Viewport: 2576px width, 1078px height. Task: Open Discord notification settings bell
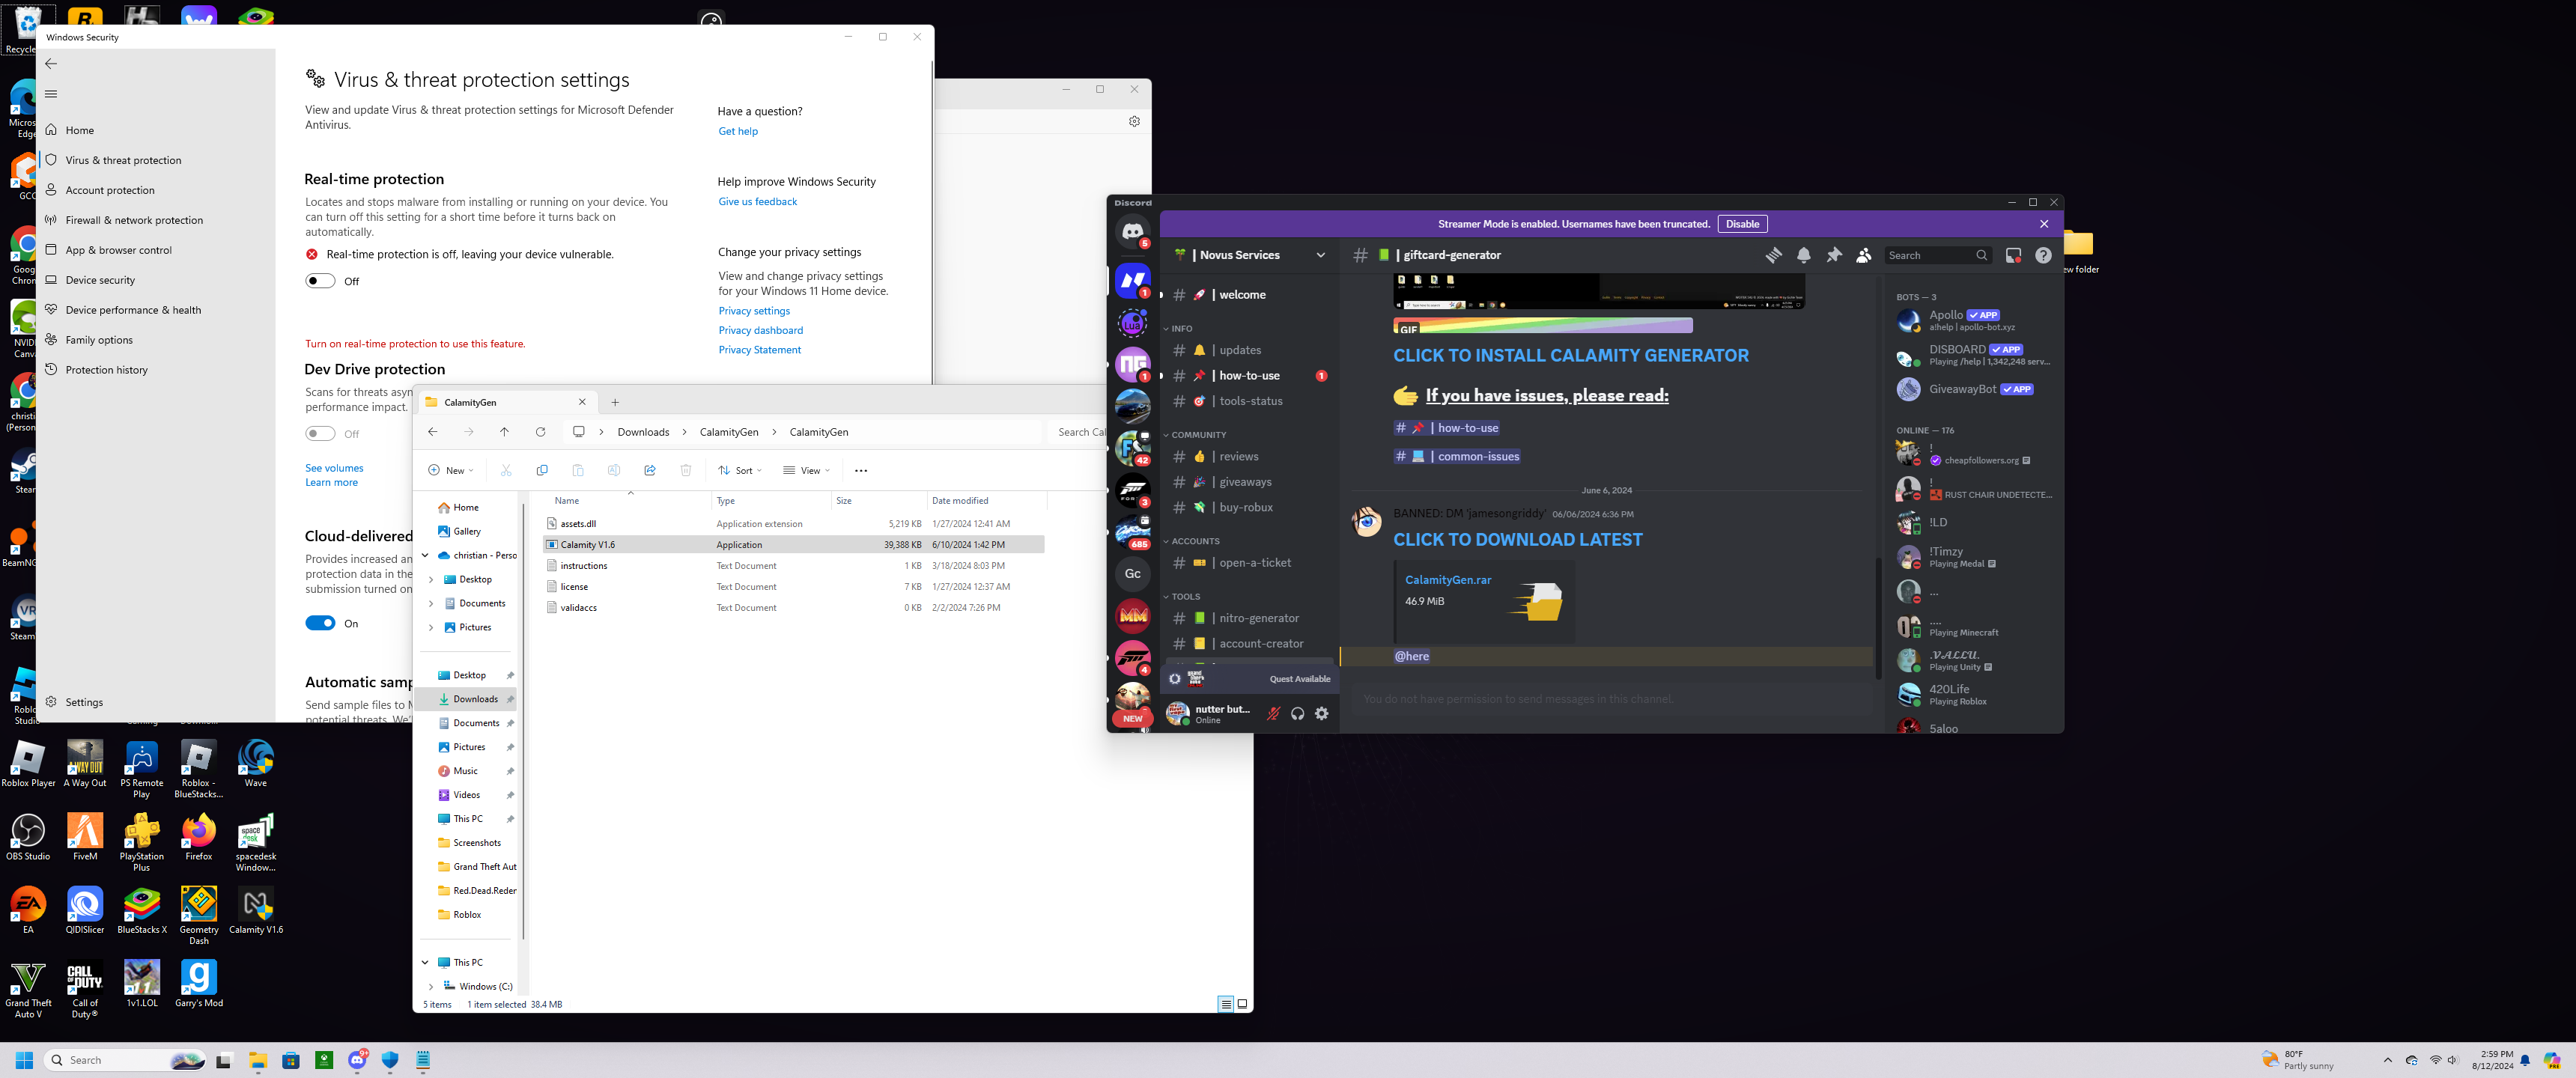pyautogui.click(x=1803, y=255)
